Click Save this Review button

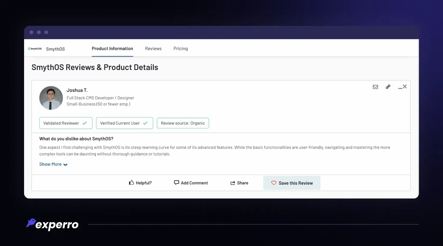click(292, 183)
